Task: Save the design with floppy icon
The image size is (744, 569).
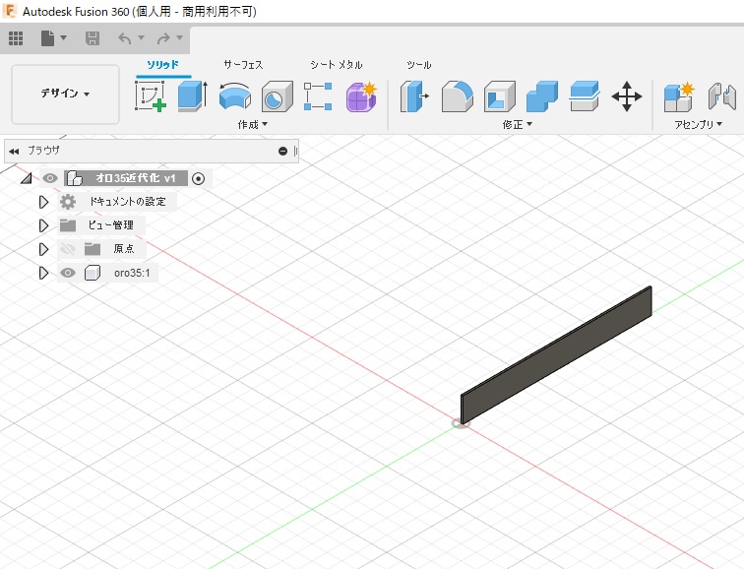Action: 93,38
